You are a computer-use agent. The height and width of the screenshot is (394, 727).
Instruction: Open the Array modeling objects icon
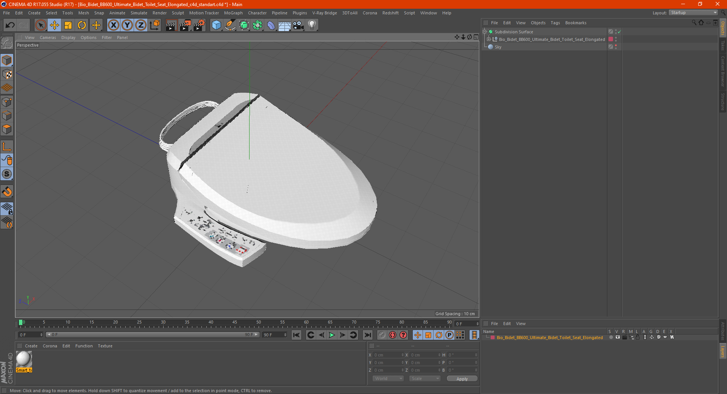click(x=257, y=25)
